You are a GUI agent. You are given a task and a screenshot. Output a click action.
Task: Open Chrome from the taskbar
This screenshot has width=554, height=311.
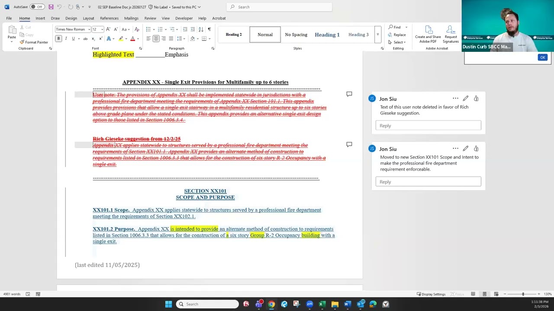tap(271, 304)
